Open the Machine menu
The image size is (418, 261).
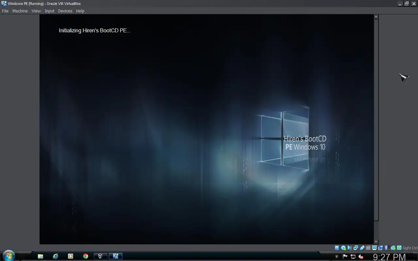click(20, 11)
